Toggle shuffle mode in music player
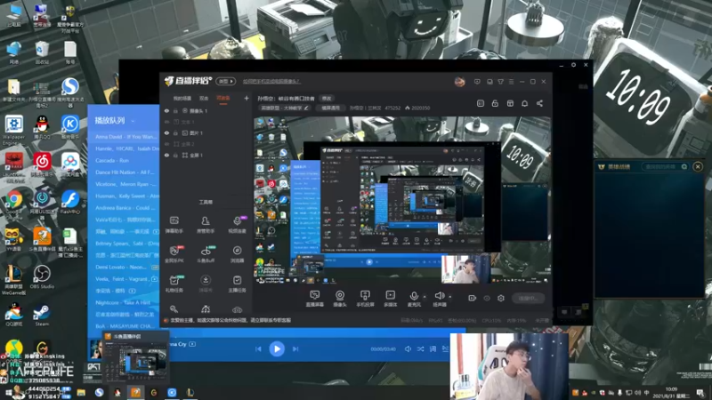This screenshot has width=712, height=400. (420, 348)
